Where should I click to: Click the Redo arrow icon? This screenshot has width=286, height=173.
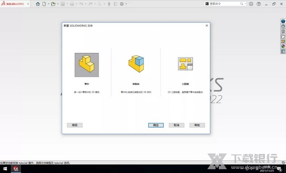tap(91, 4)
